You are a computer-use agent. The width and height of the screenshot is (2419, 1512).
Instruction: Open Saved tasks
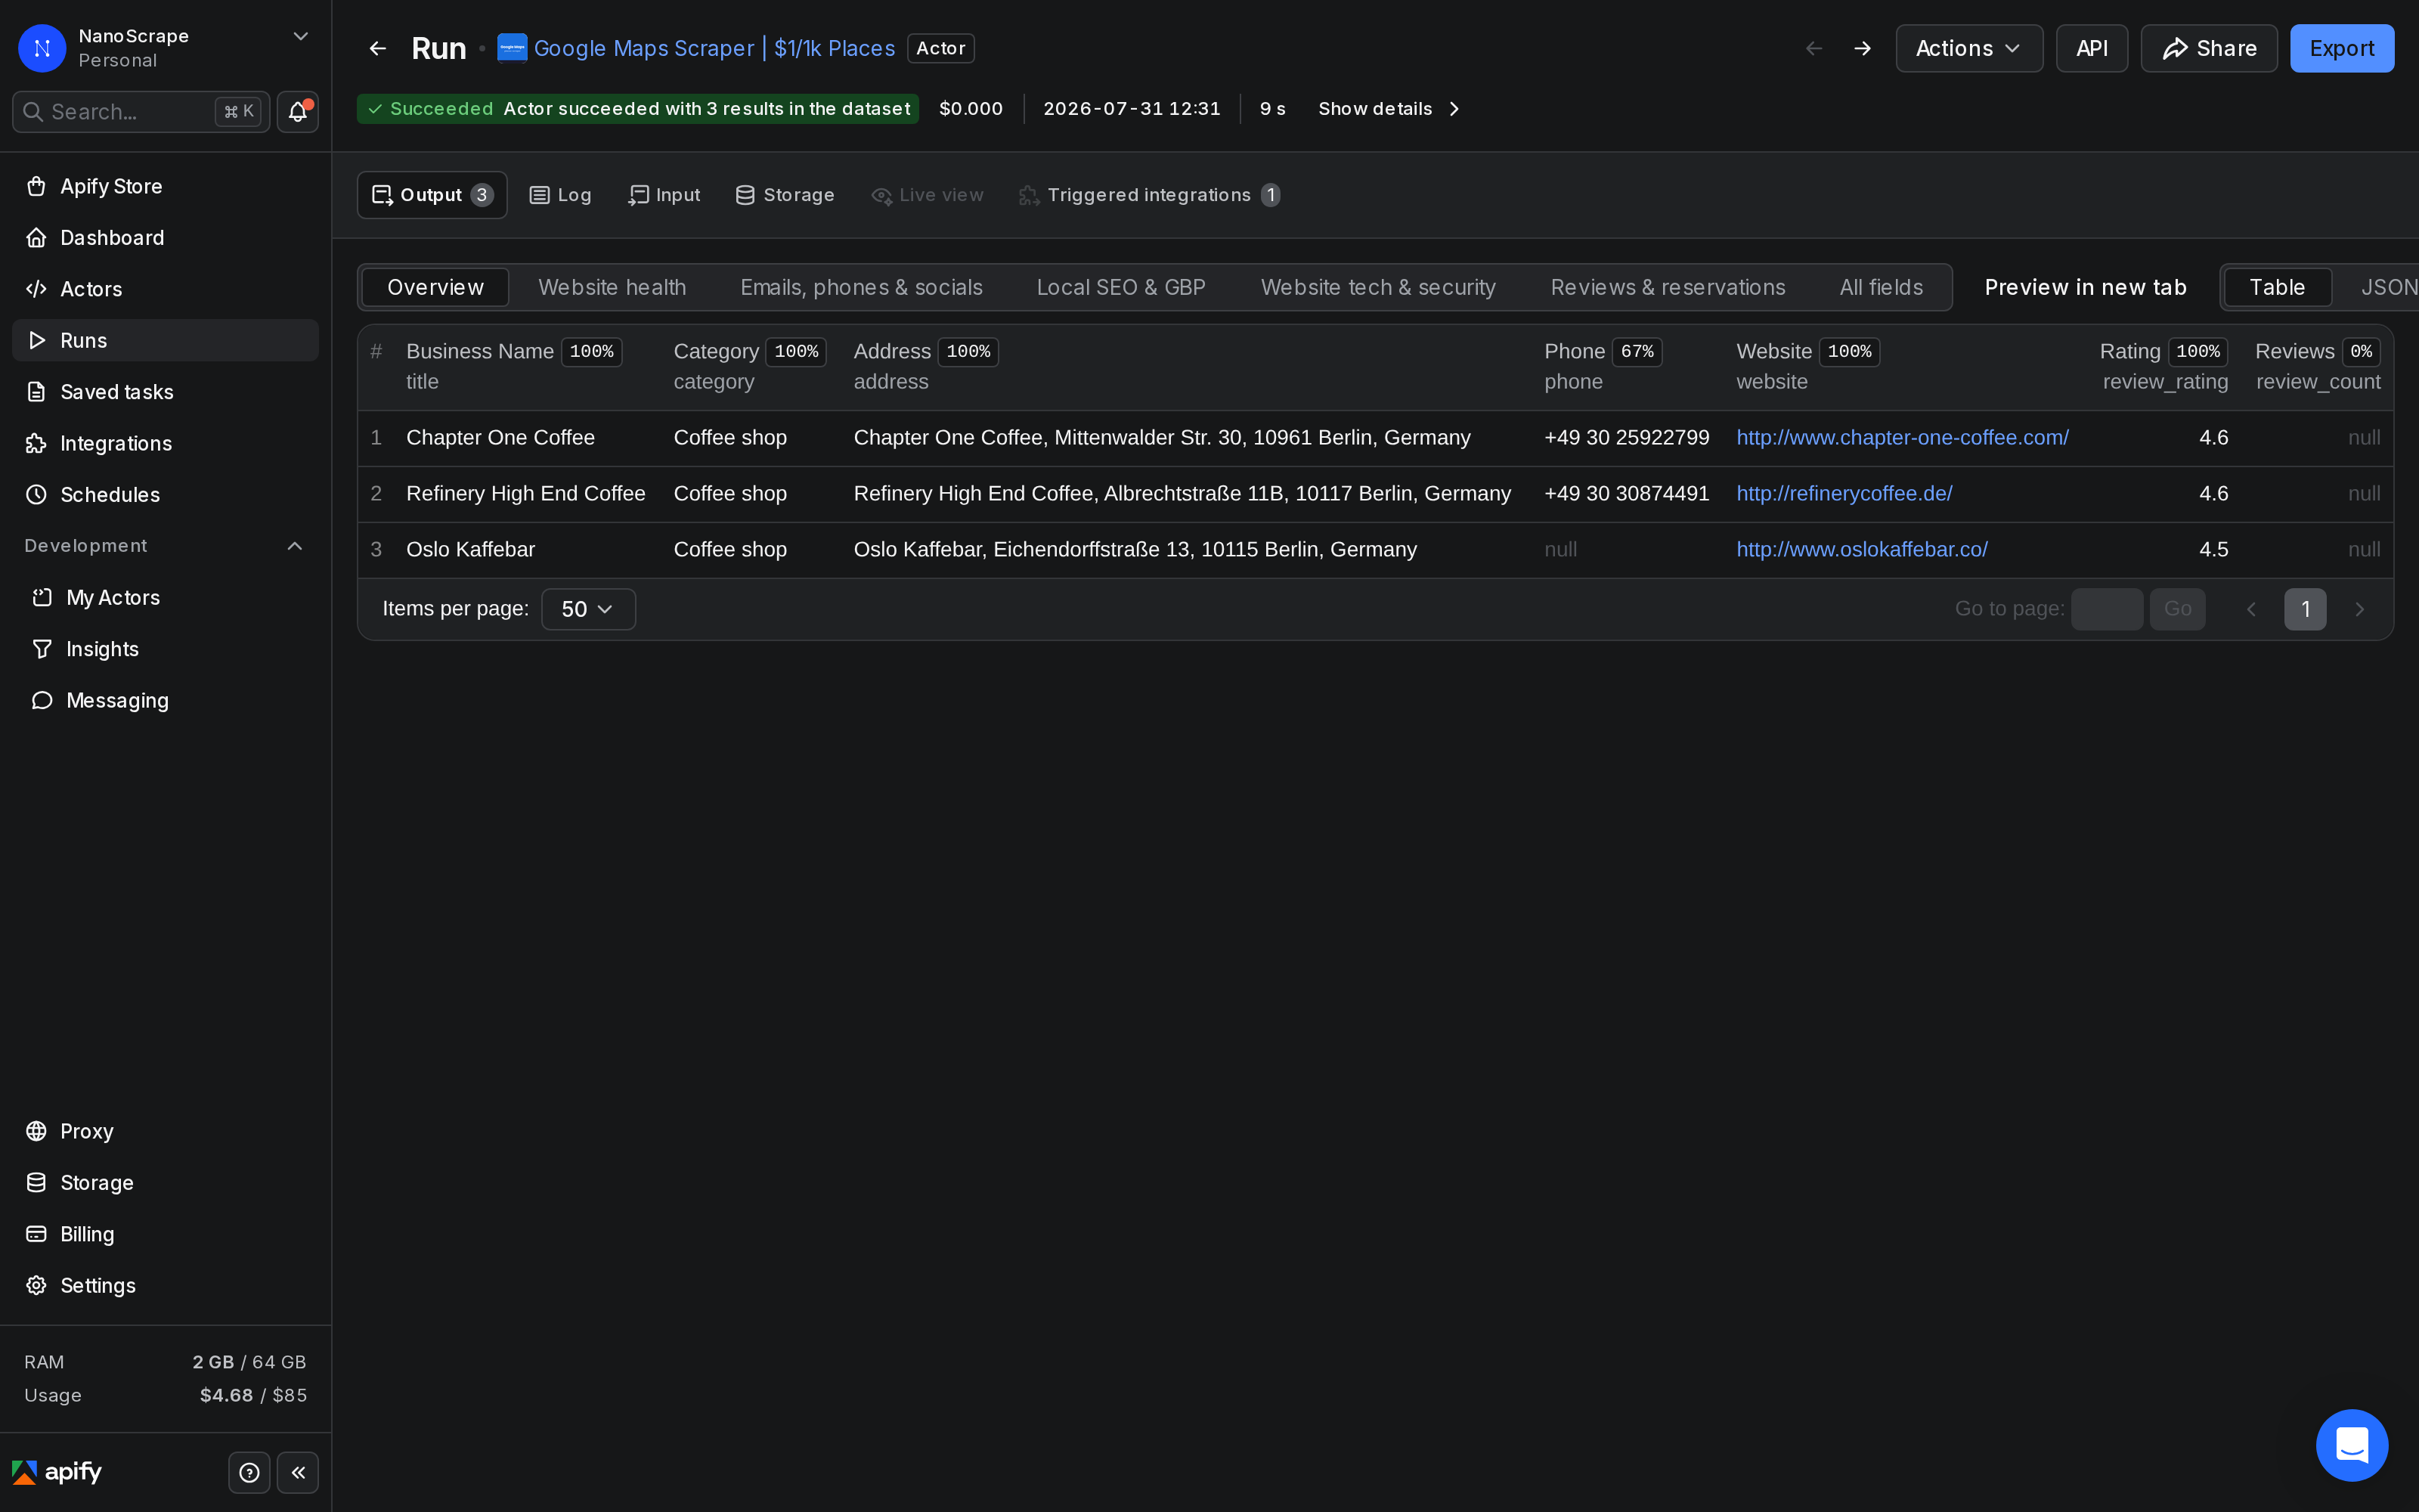click(x=165, y=392)
